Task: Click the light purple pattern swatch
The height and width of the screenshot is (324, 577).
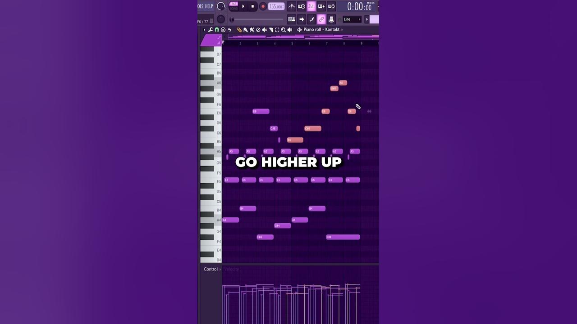Action: (x=374, y=19)
